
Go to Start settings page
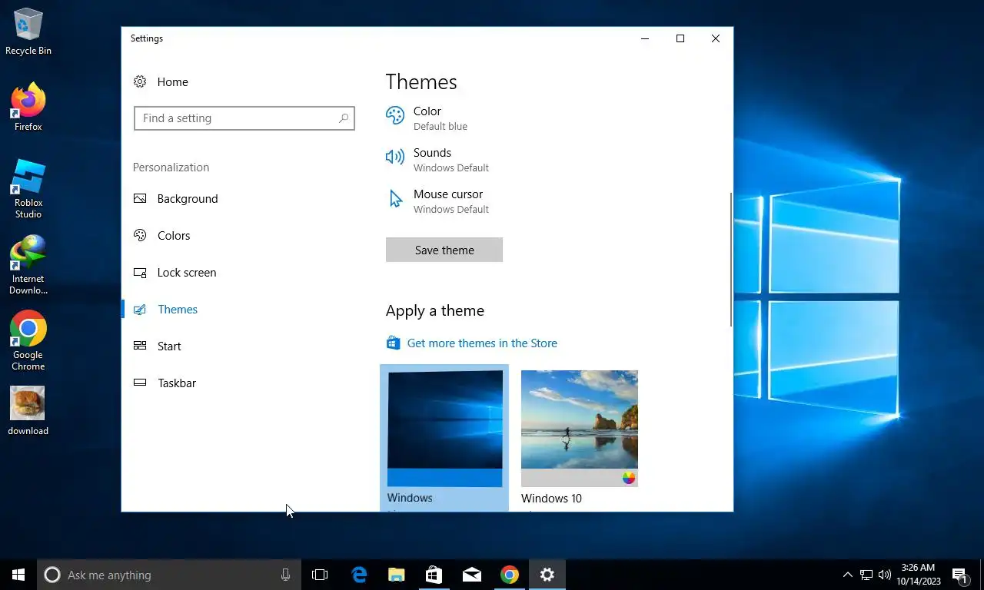(x=169, y=346)
